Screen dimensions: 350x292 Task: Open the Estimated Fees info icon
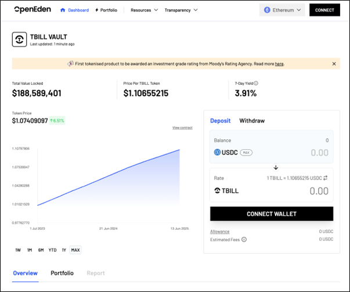coord(244,240)
